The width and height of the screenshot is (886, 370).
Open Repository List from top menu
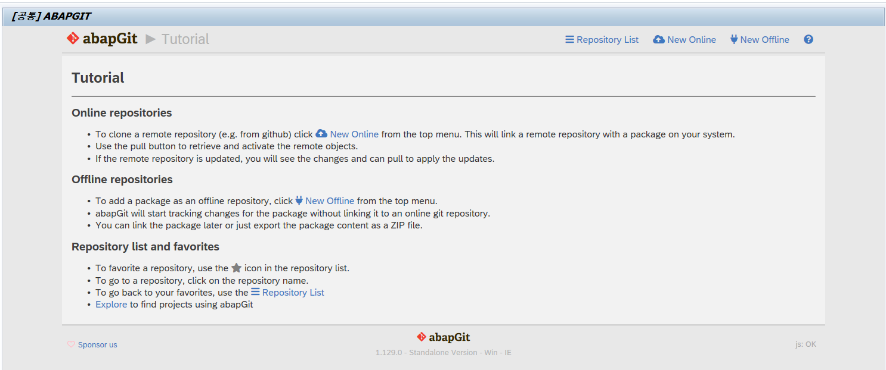(602, 40)
